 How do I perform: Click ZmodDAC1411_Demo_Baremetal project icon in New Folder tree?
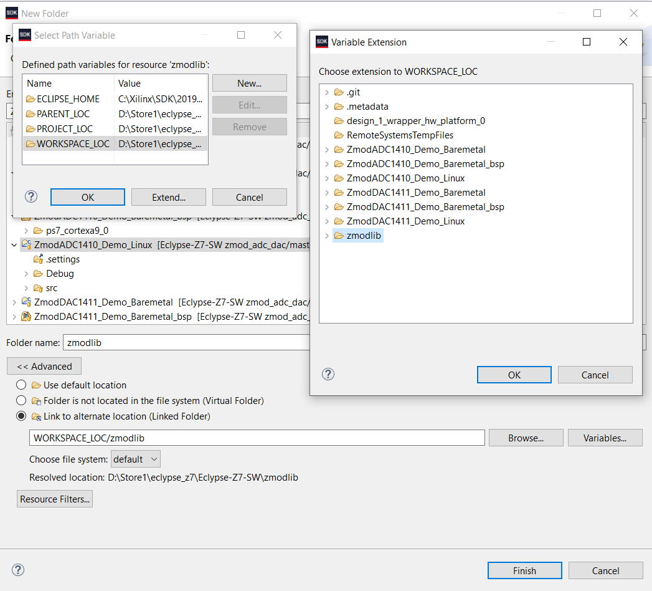pyautogui.click(x=26, y=302)
